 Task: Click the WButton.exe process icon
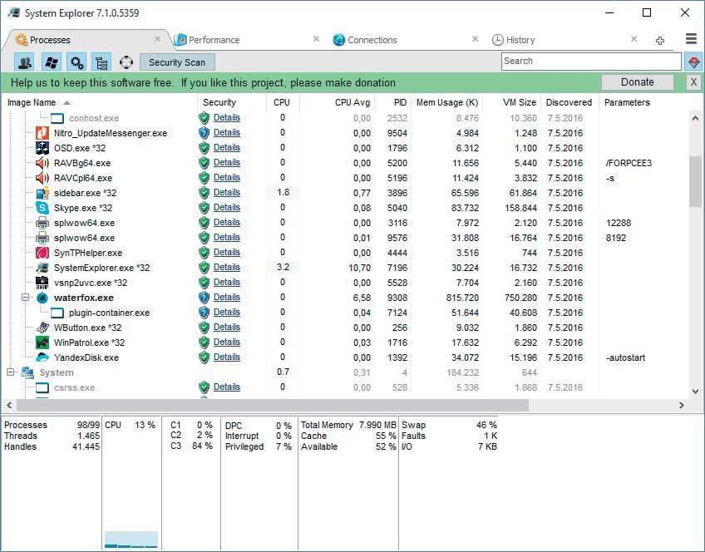(x=42, y=328)
